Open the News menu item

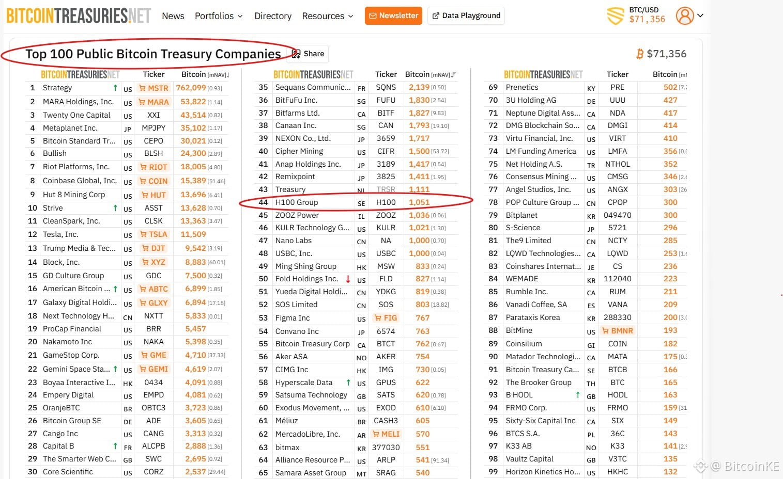[x=173, y=16]
